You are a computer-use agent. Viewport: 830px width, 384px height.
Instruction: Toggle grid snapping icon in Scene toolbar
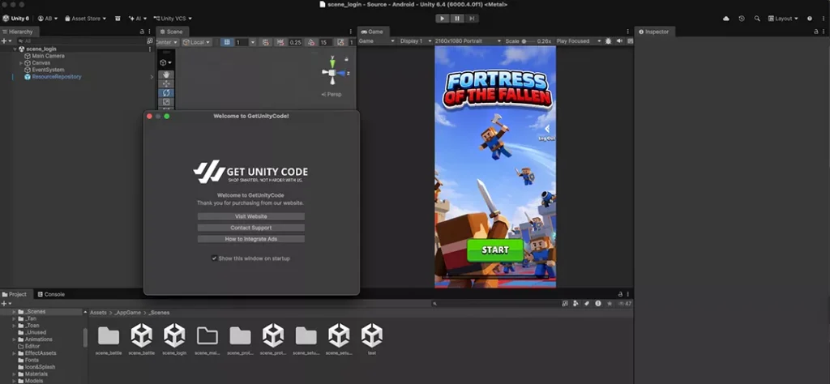click(227, 42)
